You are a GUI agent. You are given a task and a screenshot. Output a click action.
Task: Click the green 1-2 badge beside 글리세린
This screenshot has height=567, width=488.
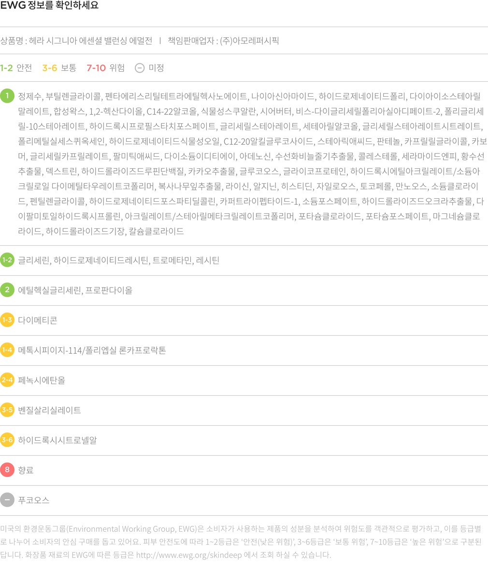[x=7, y=260]
